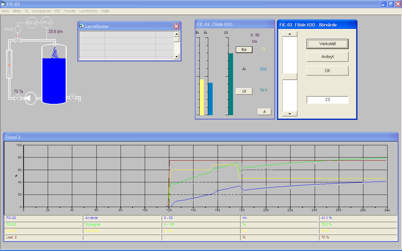Toggle the A auto mode button
Screen dimensions: 402x251
264,112
